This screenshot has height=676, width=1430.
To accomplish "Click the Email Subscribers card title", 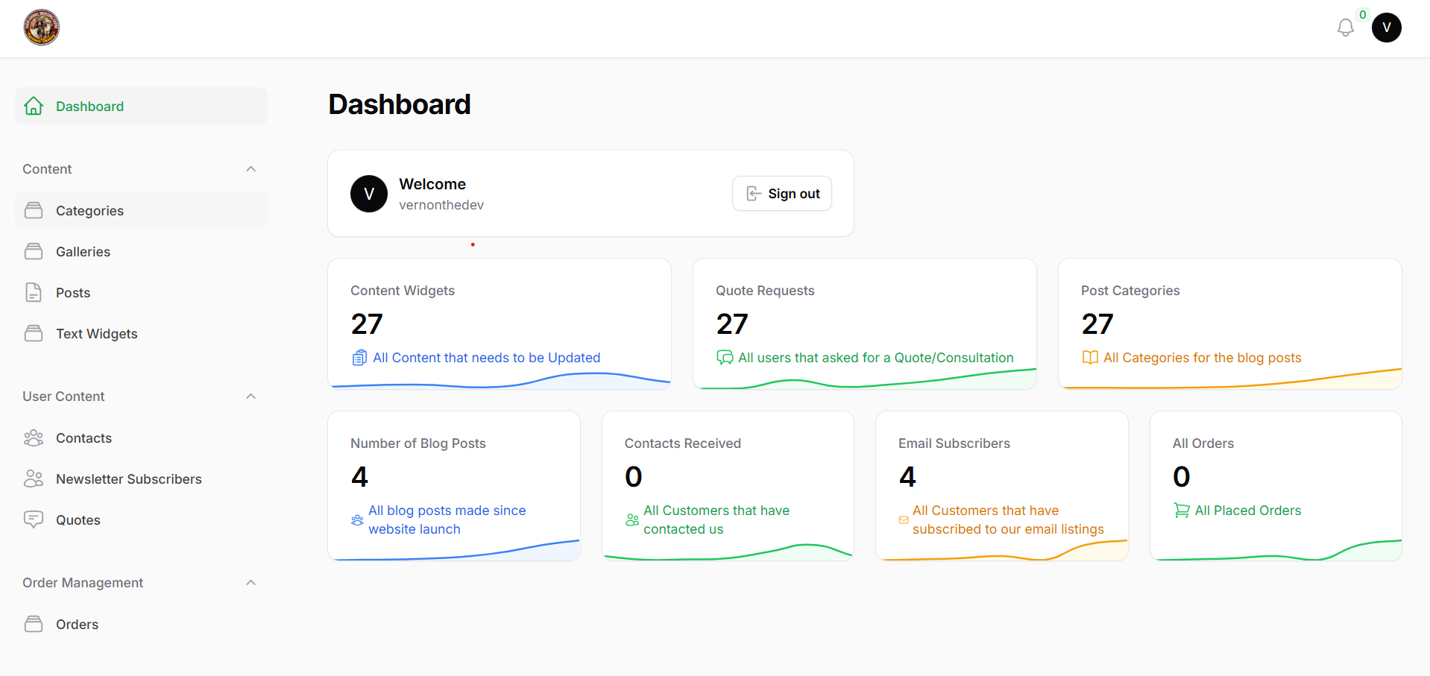I will pos(954,443).
